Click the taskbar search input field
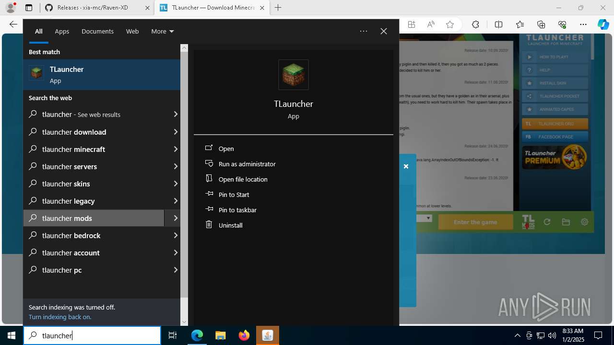Screen dimensions: 614x345 pyautogui.click(x=92, y=335)
